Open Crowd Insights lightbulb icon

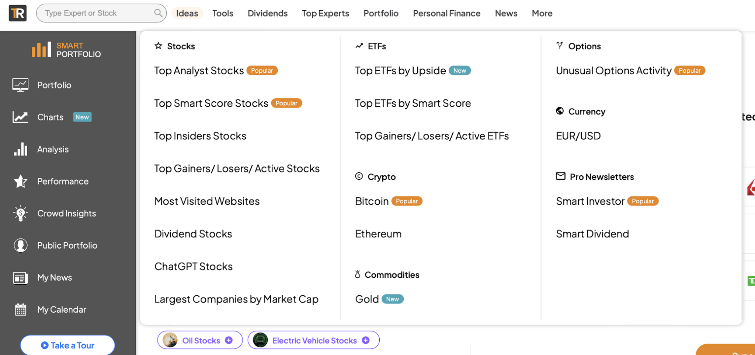(20, 213)
